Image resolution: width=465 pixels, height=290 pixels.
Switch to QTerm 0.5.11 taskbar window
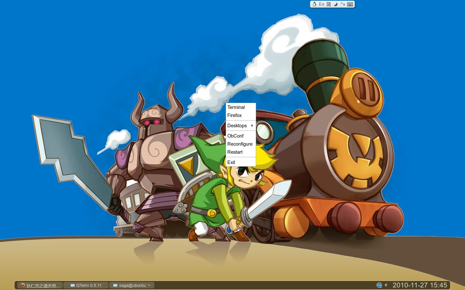[86, 285]
